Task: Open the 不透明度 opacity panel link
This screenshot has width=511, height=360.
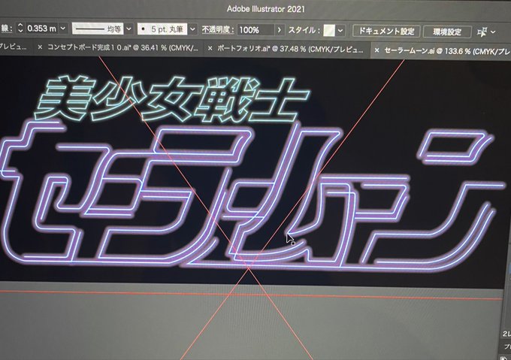Action: coord(218,29)
